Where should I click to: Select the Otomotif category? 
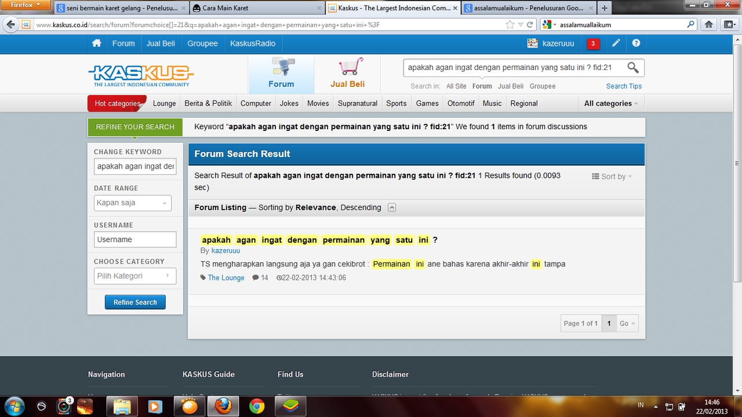(x=461, y=104)
